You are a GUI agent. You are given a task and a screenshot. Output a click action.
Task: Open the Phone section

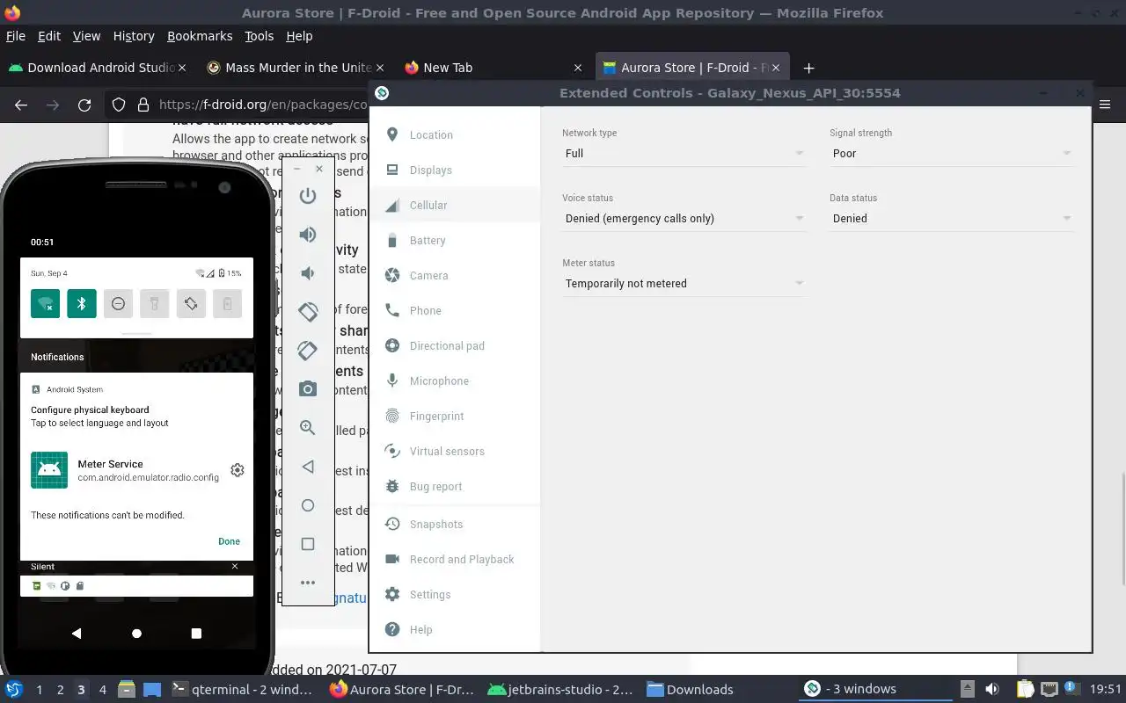click(x=454, y=310)
